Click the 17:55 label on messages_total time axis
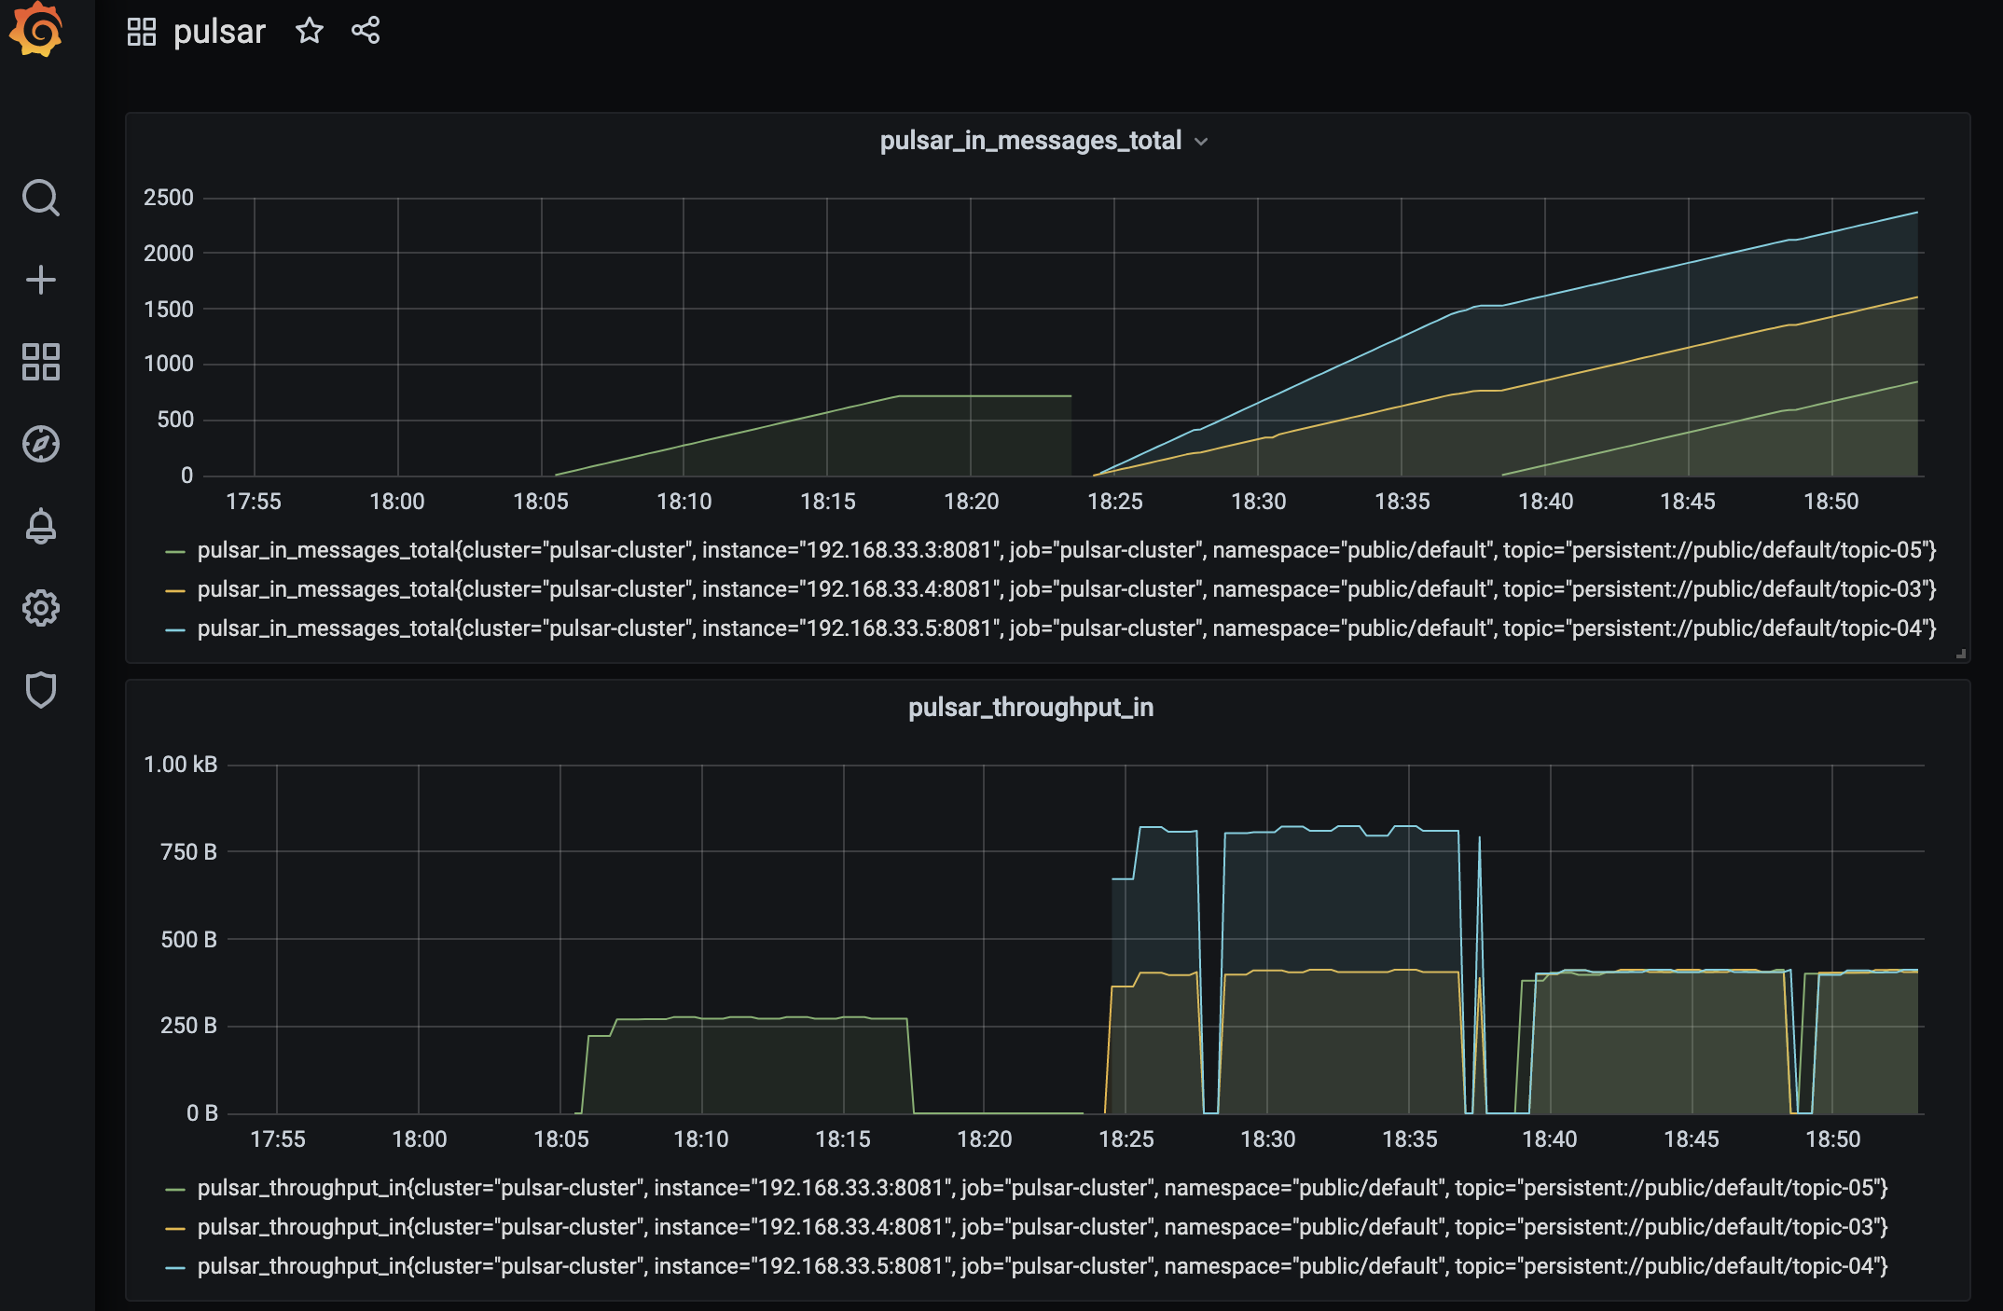This screenshot has width=2003, height=1311. [253, 502]
